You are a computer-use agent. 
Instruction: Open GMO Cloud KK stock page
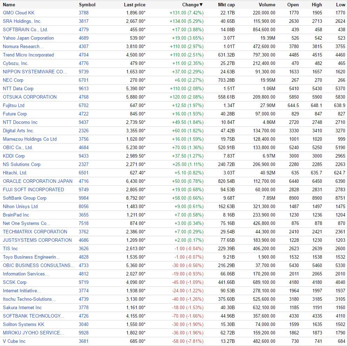(19, 13)
